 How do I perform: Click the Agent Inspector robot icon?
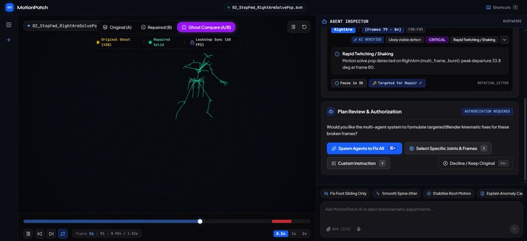coord(324,21)
